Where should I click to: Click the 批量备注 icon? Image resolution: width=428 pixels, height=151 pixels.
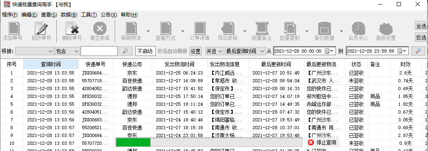click(x=261, y=28)
